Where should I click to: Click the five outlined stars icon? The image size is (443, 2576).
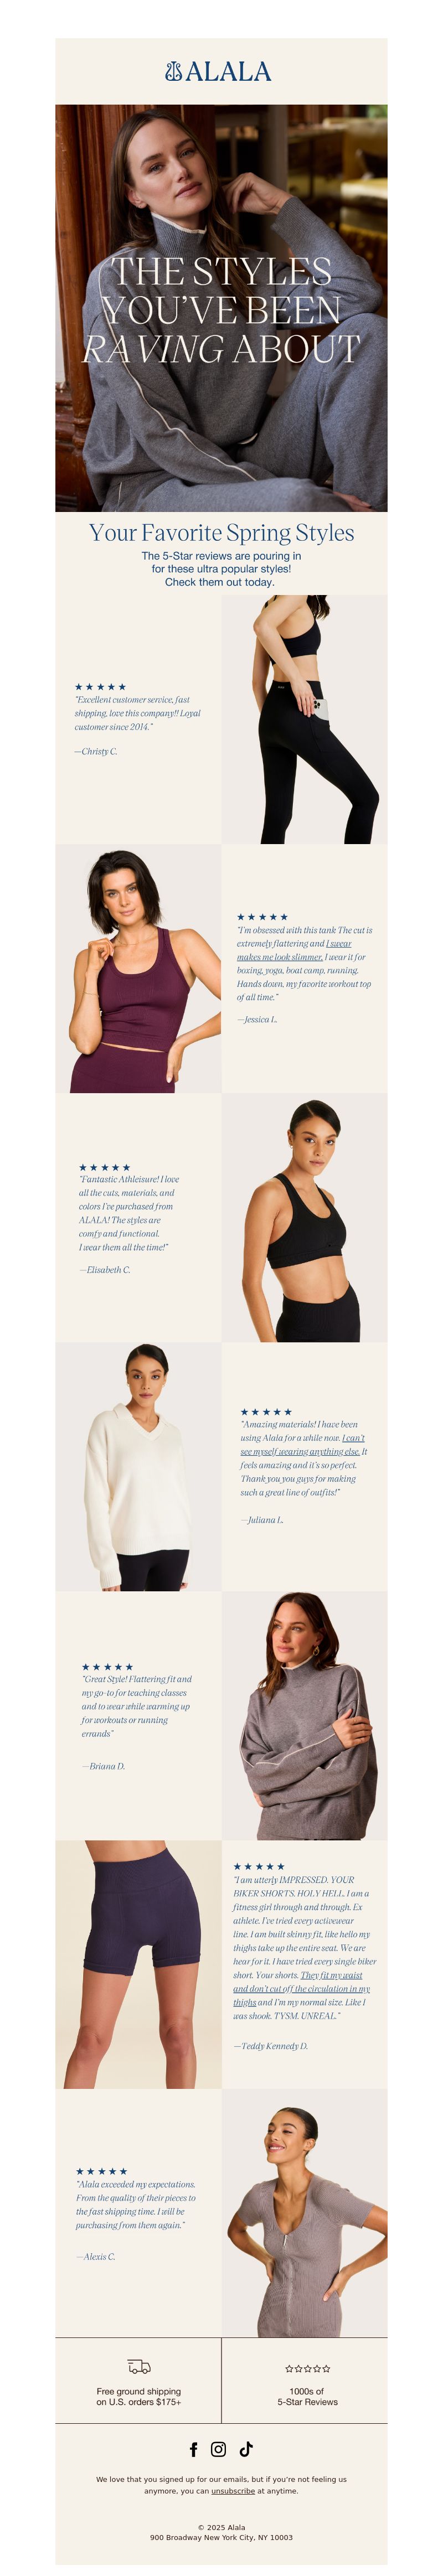click(307, 2369)
